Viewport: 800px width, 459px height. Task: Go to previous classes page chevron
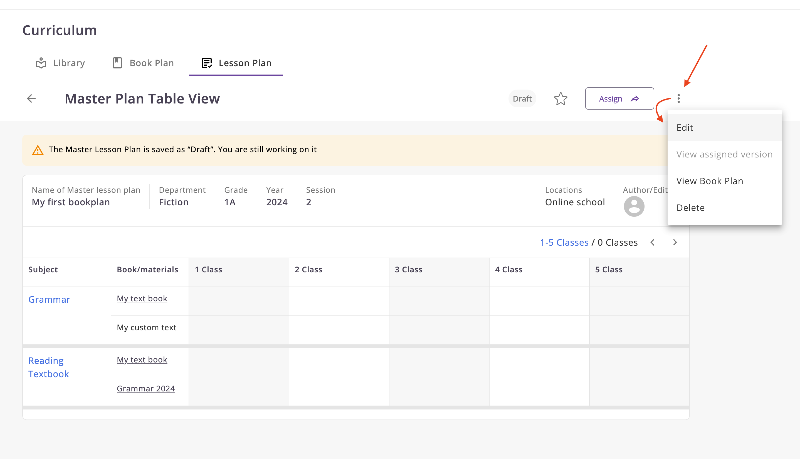coord(653,242)
